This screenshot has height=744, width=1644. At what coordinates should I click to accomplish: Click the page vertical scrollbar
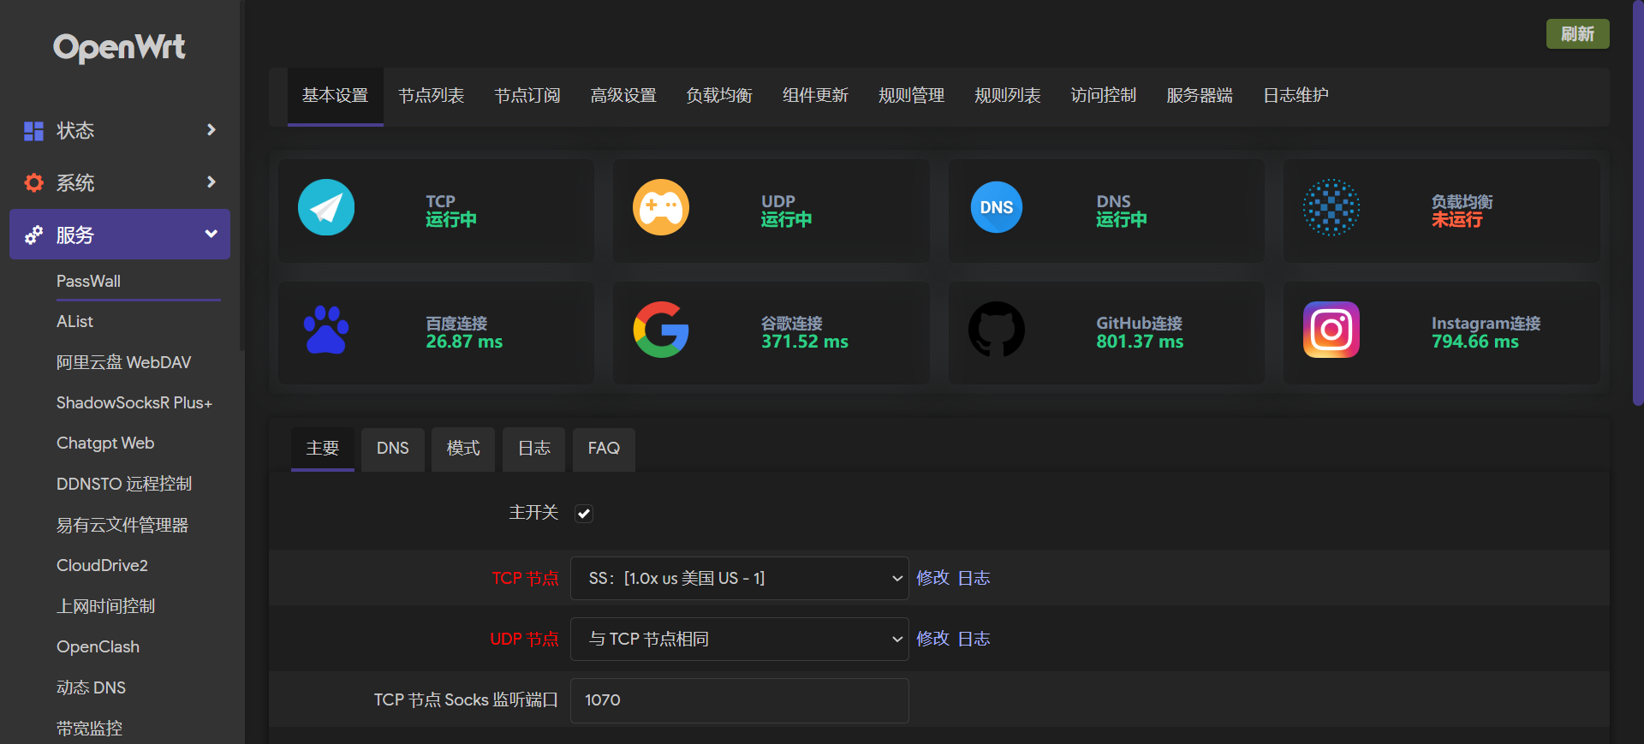1637,203
